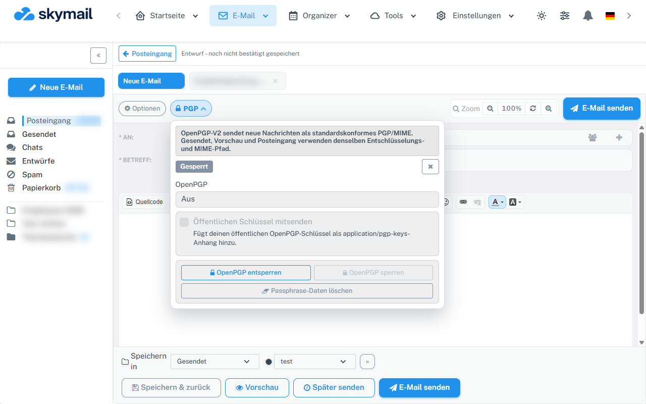The image size is (646, 404).
Task: Click the plus icon in the AN row
Action: 619,137
